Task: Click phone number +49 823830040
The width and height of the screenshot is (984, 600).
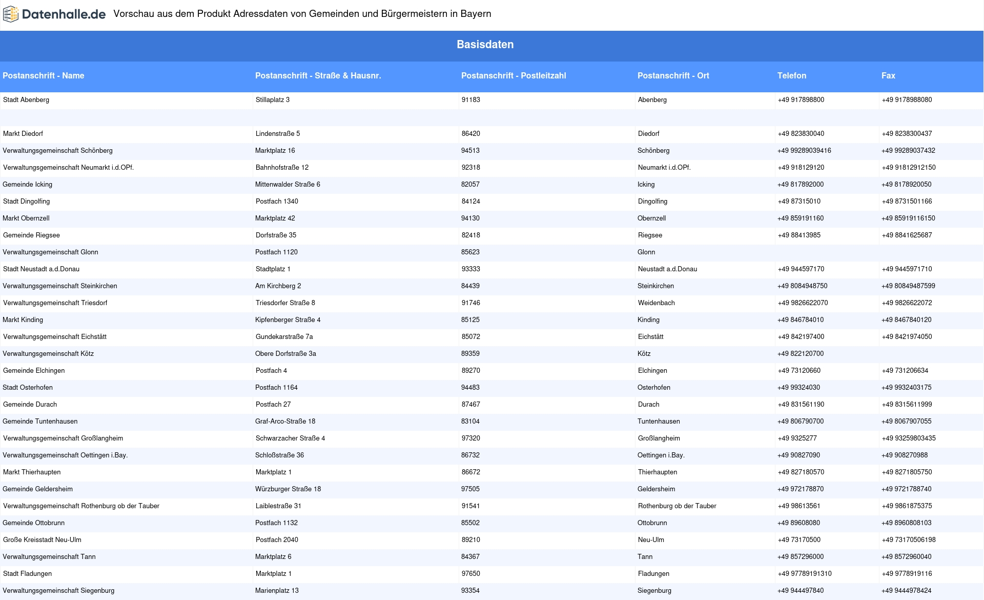Action: (801, 134)
